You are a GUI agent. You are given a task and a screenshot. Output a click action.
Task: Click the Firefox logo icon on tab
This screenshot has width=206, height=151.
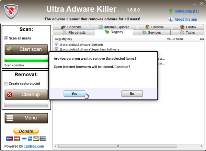click(182, 27)
